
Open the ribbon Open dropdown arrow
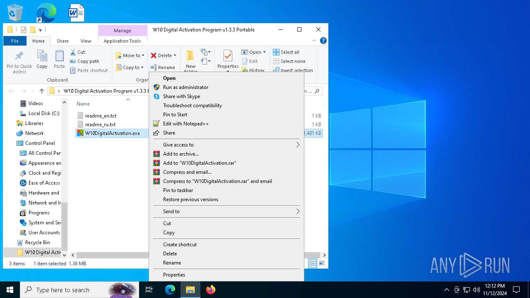pos(264,52)
